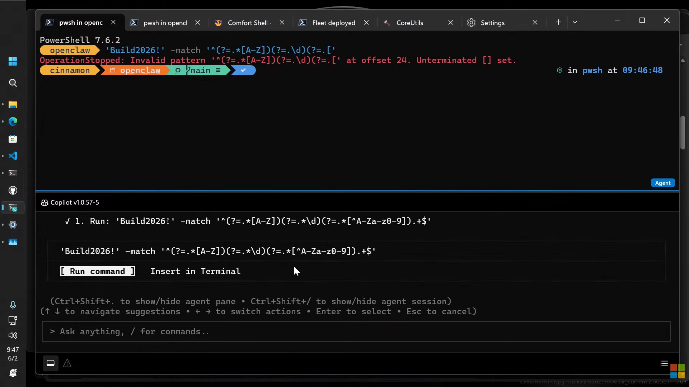Viewport: 689px width, 387px height.
Task: Switch to the Settings tab
Action: [492, 23]
